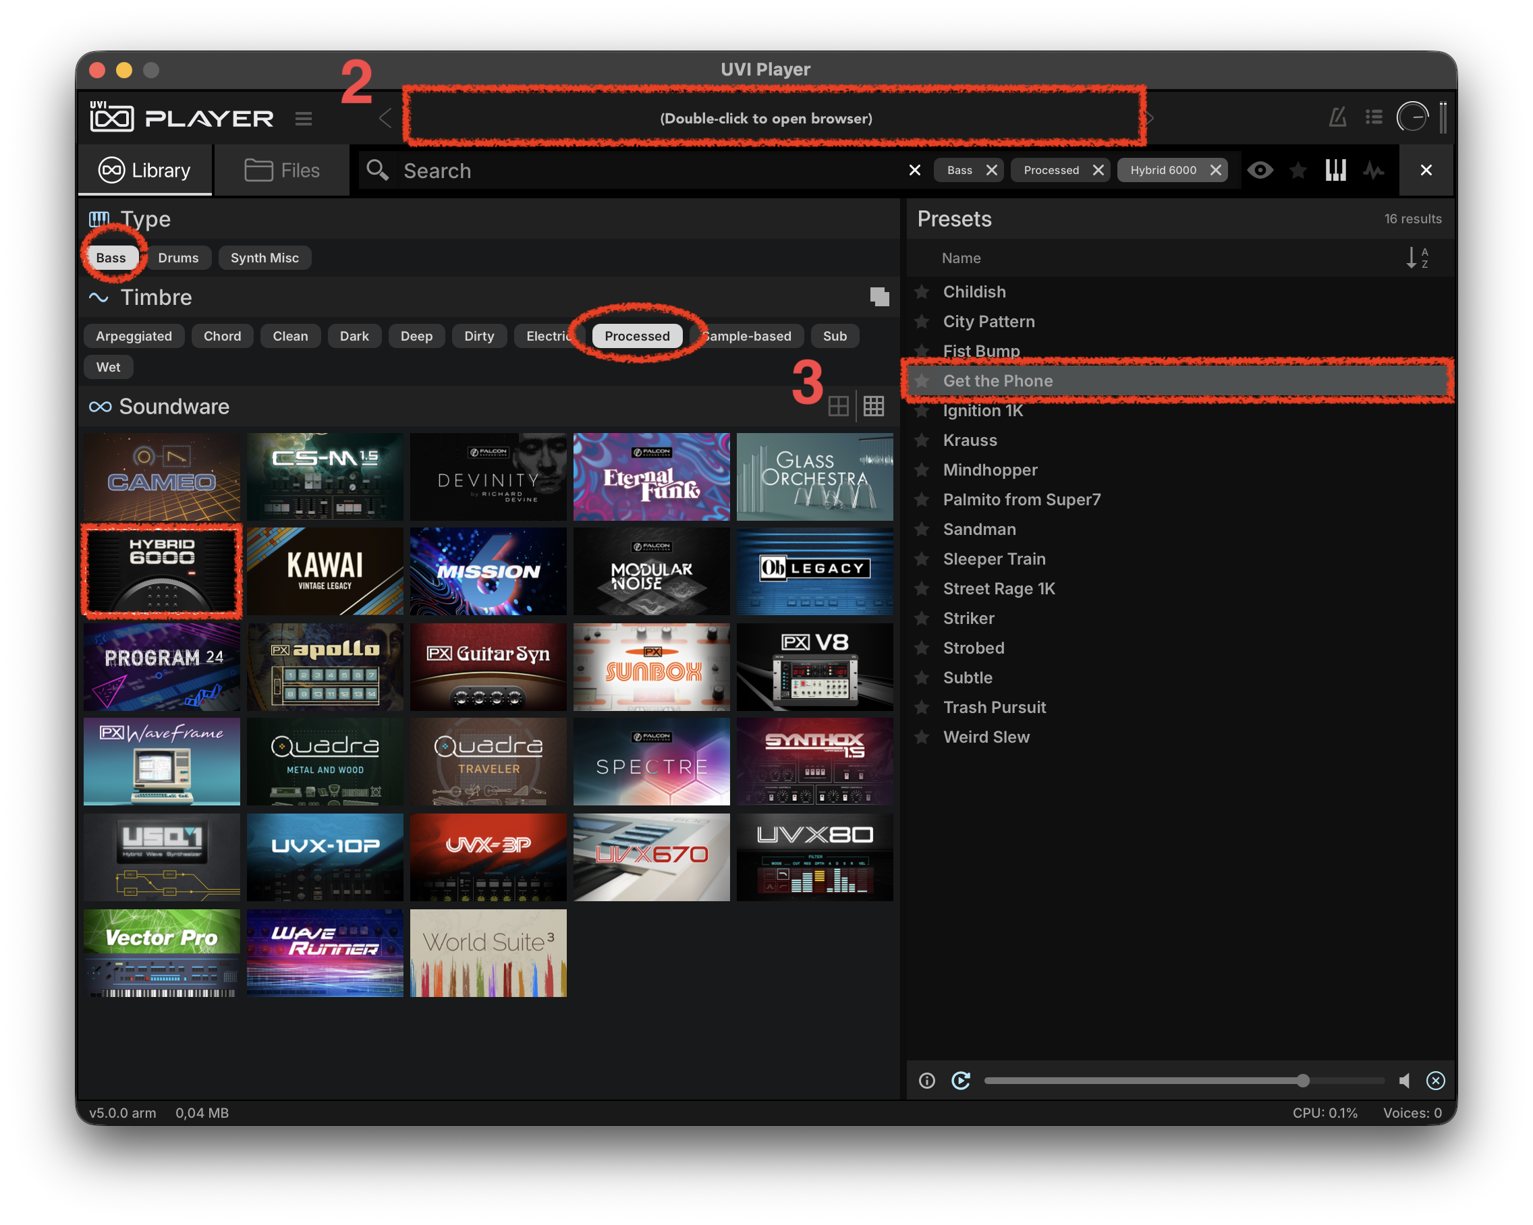Click the master volume knob
1533x1225 pixels.
click(1412, 117)
